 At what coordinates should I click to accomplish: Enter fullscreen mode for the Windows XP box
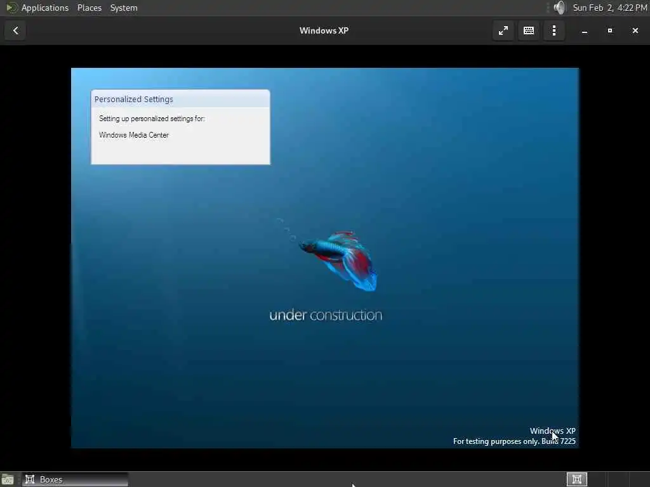[503, 30]
